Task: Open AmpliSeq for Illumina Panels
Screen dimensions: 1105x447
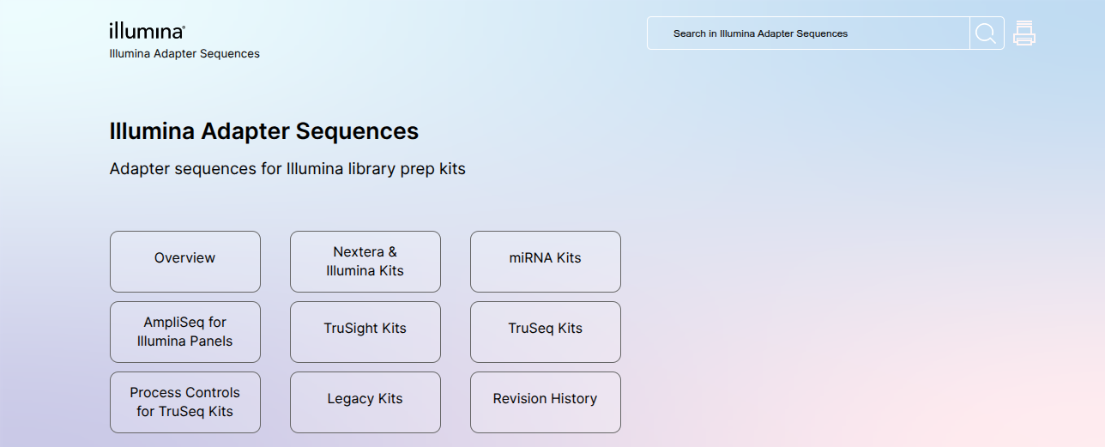Action: [x=185, y=332]
